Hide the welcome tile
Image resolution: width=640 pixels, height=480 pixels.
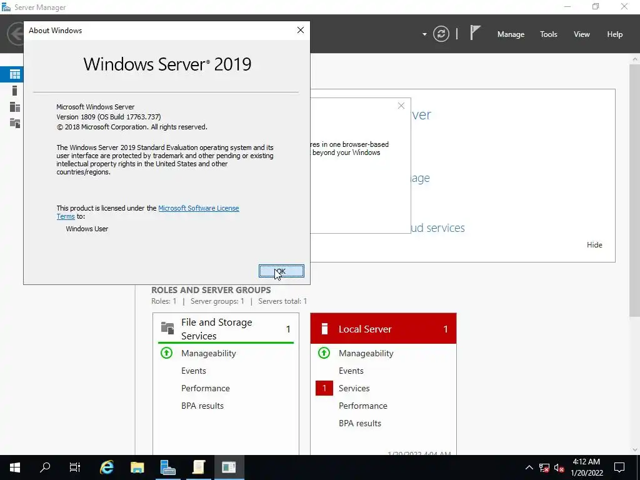point(594,245)
